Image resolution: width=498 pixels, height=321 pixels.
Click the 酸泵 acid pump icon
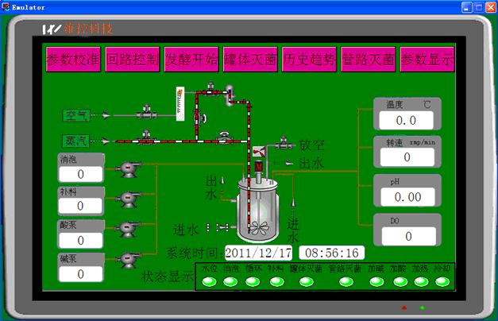coord(128,229)
